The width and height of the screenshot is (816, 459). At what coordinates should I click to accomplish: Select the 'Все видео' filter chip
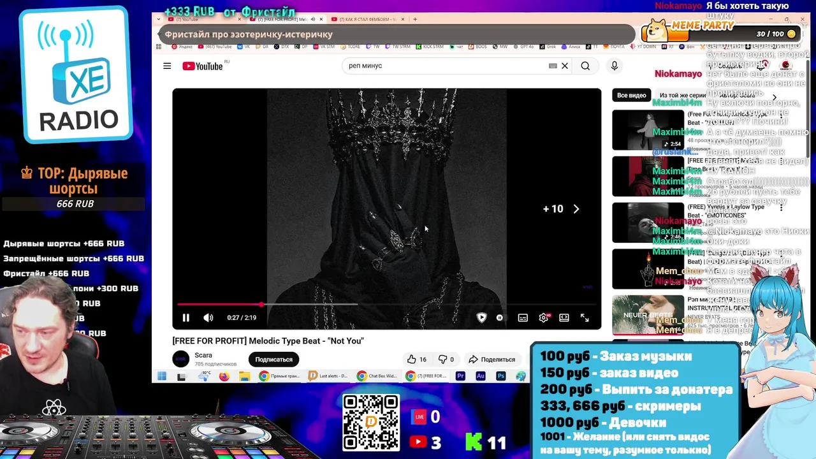pos(632,95)
